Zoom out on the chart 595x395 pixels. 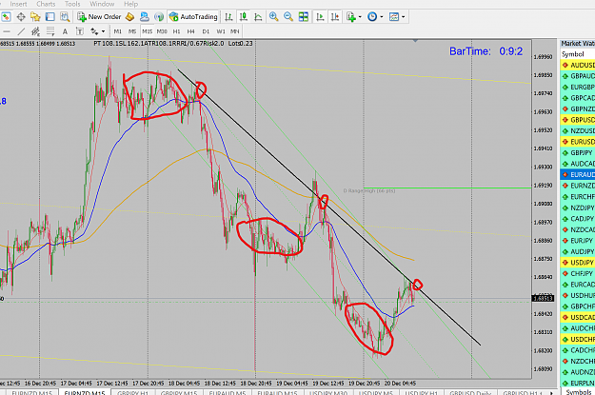(288, 17)
